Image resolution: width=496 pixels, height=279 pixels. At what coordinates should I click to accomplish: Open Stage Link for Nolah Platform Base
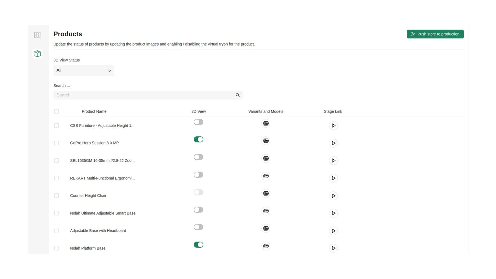pyautogui.click(x=333, y=248)
